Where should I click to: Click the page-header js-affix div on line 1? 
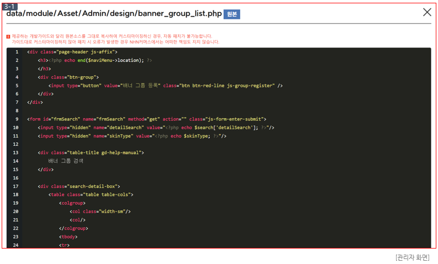point(72,52)
